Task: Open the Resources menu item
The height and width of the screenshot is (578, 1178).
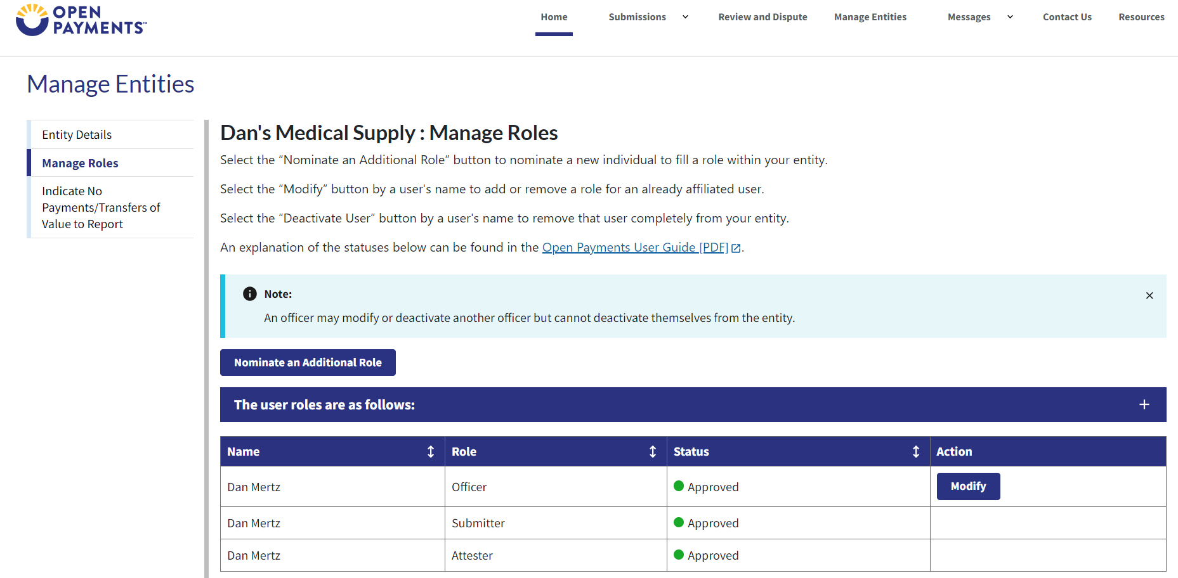Action: [1141, 17]
